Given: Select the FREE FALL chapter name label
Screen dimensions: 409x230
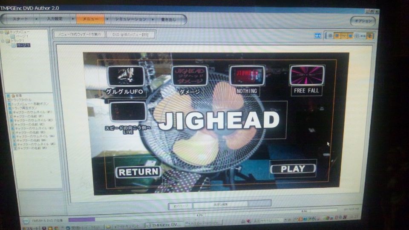Looking at the screenshot, I should [x=306, y=90].
